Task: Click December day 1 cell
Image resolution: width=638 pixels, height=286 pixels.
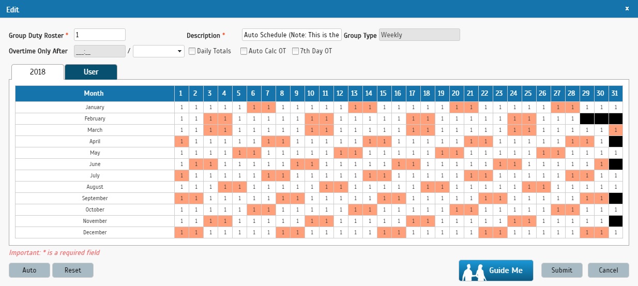Action: (x=181, y=232)
